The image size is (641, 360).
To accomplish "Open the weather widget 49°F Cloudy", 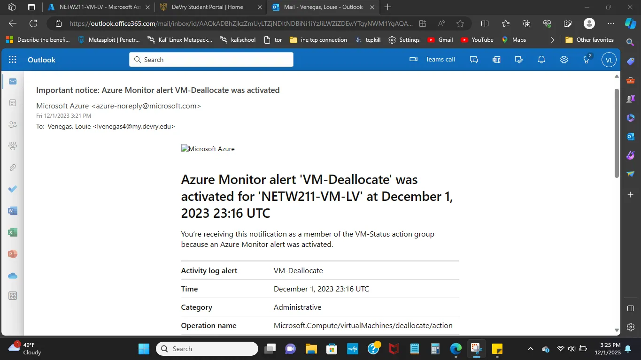I will tap(26, 348).
